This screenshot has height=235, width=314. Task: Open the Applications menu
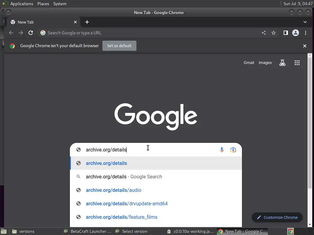(22, 4)
